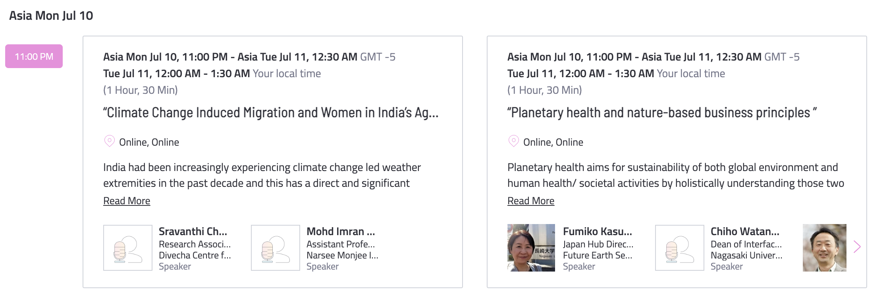Viewport: 883px width, 304px height.
Task: Open the Planetary health and nature-based business title
Action: (662, 113)
